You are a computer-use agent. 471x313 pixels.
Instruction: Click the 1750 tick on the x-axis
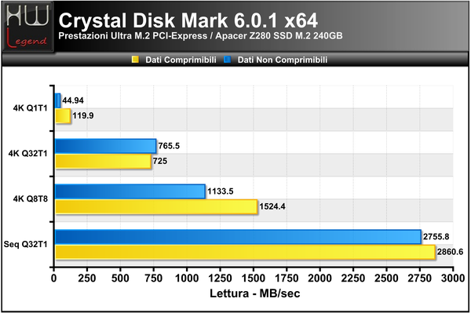(x=287, y=278)
